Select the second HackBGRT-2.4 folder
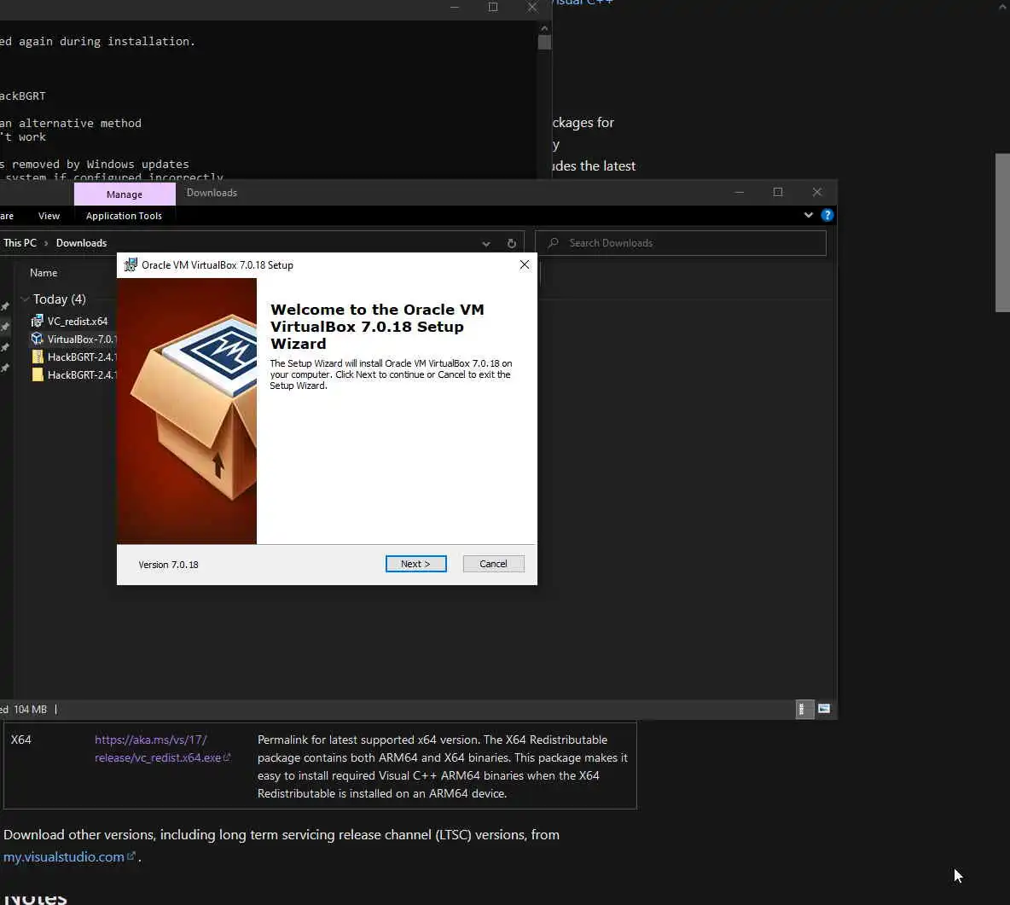 click(x=73, y=375)
